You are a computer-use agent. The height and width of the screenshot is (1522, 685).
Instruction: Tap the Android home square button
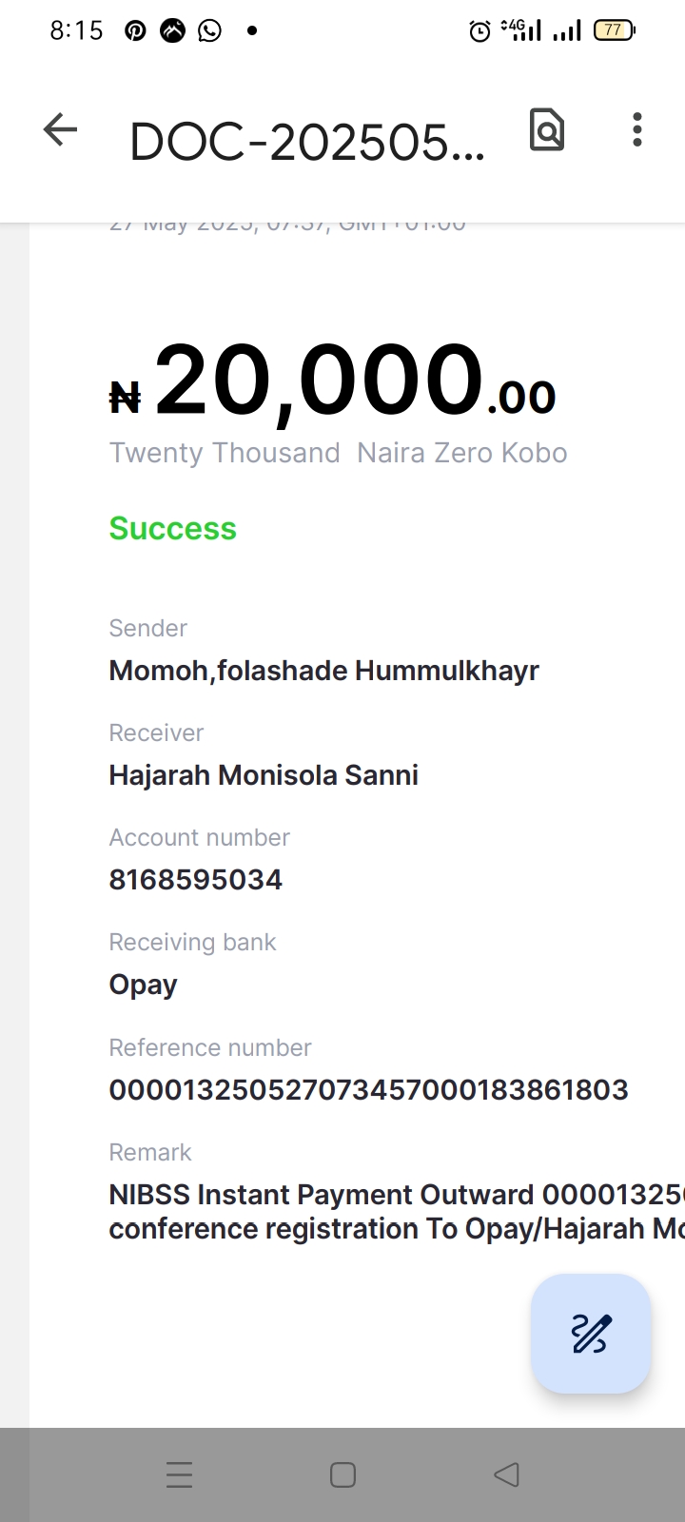pos(342,1474)
